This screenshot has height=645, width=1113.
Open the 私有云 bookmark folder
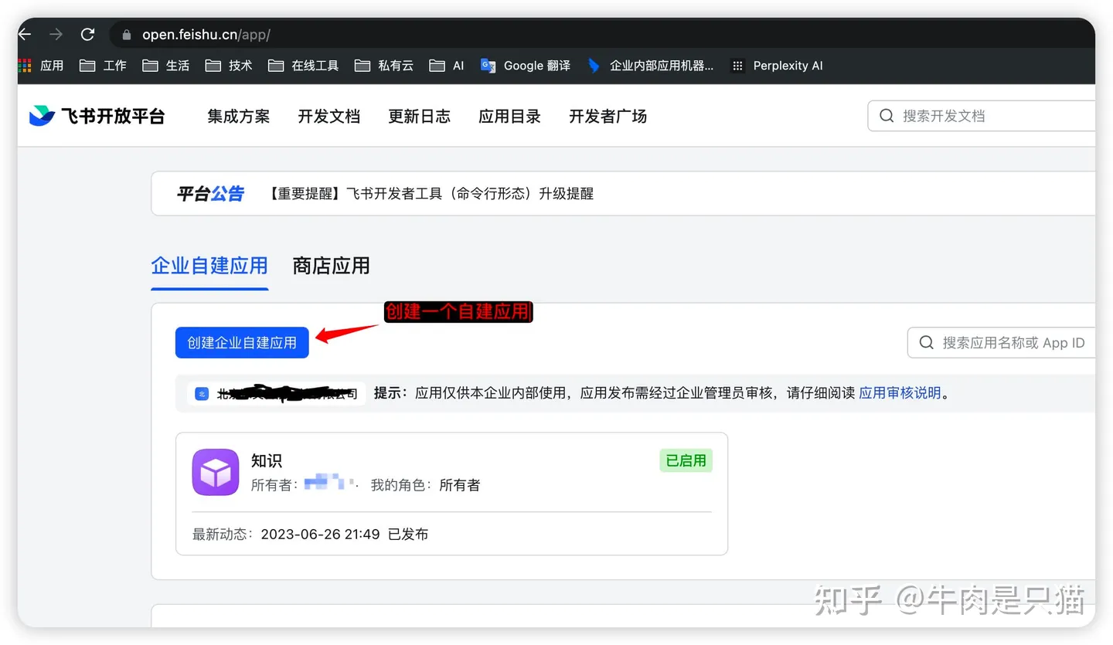pyautogui.click(x=384, y=66)
